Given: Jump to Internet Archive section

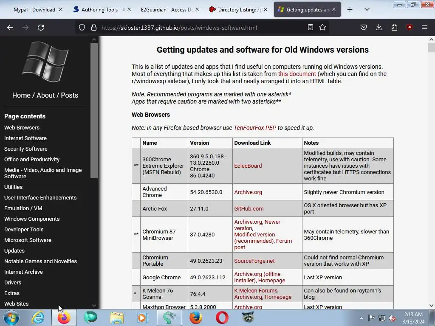Looking at the screenshot, I should coord(23,272).
